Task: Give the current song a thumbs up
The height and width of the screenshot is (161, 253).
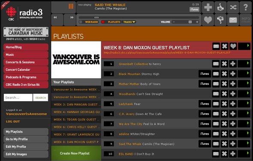Action: 220,7
